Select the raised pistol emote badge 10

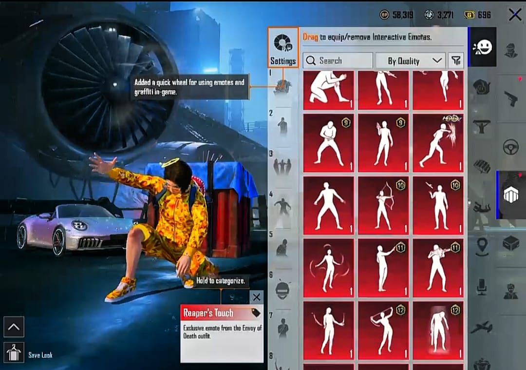pyautogui.click(x=438, y=206)
